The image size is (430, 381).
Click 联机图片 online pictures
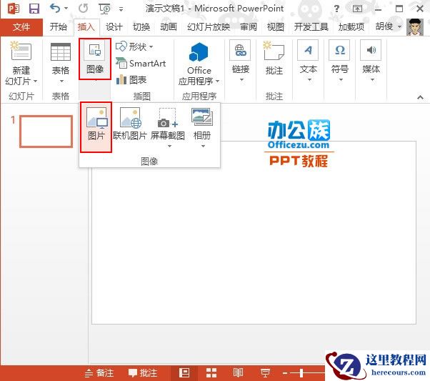tap(130, 124)
